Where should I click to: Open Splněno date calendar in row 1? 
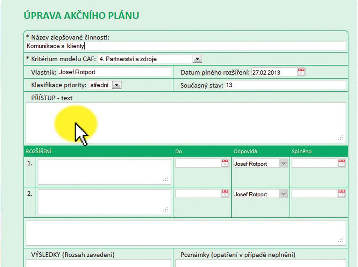[x=342, y=163]
